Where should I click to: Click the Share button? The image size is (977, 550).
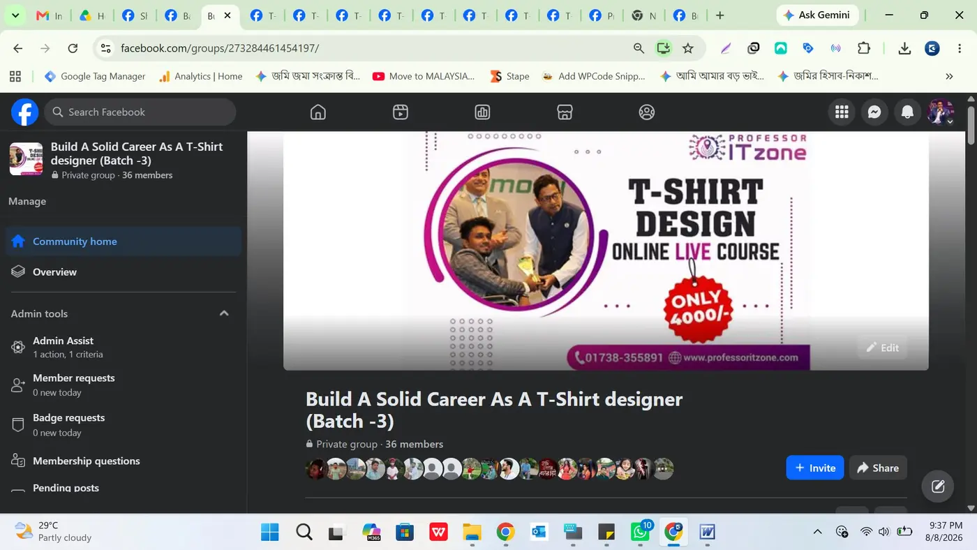(x=878, y=468)
